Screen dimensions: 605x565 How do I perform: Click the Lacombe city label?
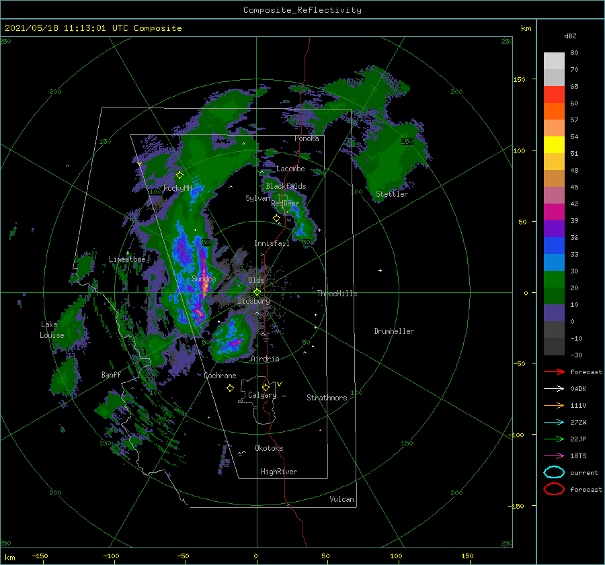(x=290, y=169)
